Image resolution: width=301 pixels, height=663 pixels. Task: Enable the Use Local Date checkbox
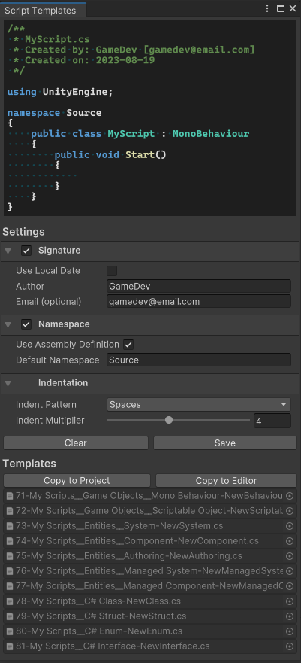coord(112,271)
